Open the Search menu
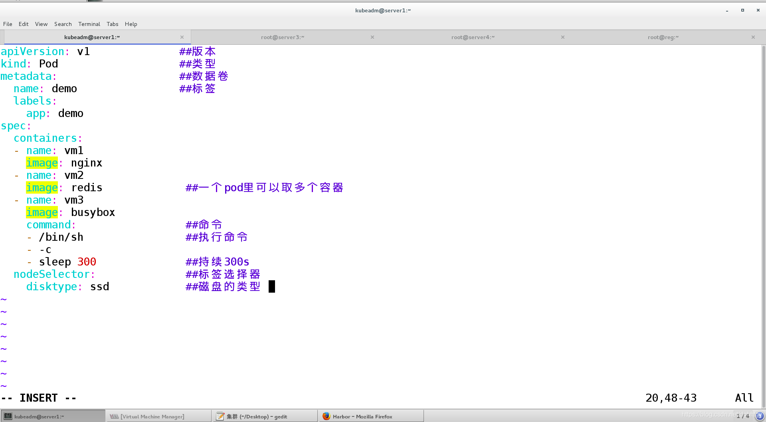This screenshot has width=766, height=422. (x=63, y=24)
